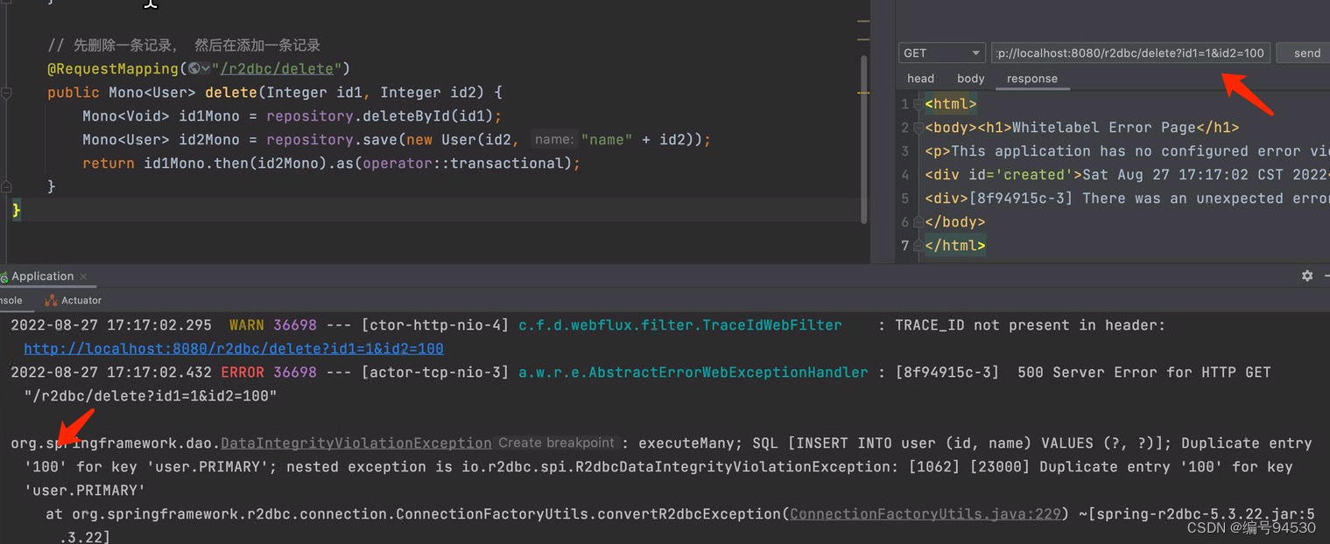Screen dimensions: 1330x544
Task: Click the "name:" parameter hint
Action: point(553,140)
